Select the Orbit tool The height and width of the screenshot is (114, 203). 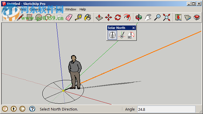pos(139,17)
